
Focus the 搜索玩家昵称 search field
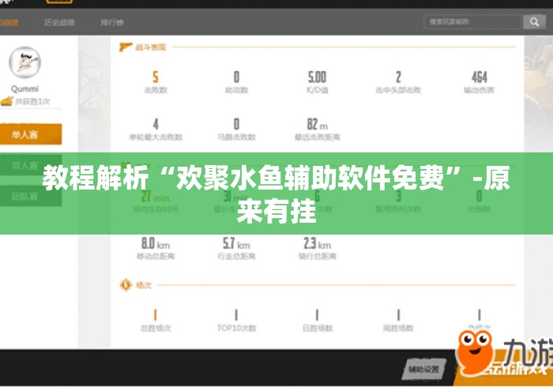tap(472, 22)
